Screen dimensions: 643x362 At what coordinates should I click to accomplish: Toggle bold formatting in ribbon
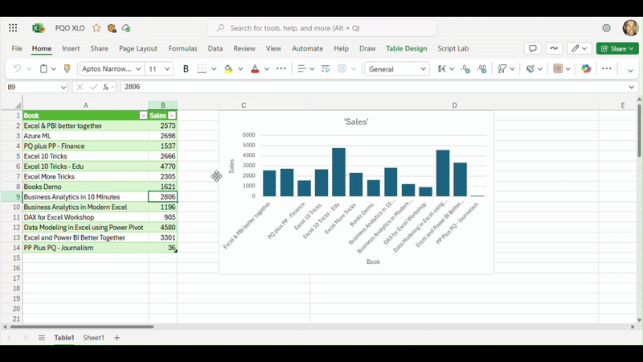click(186, 69)
